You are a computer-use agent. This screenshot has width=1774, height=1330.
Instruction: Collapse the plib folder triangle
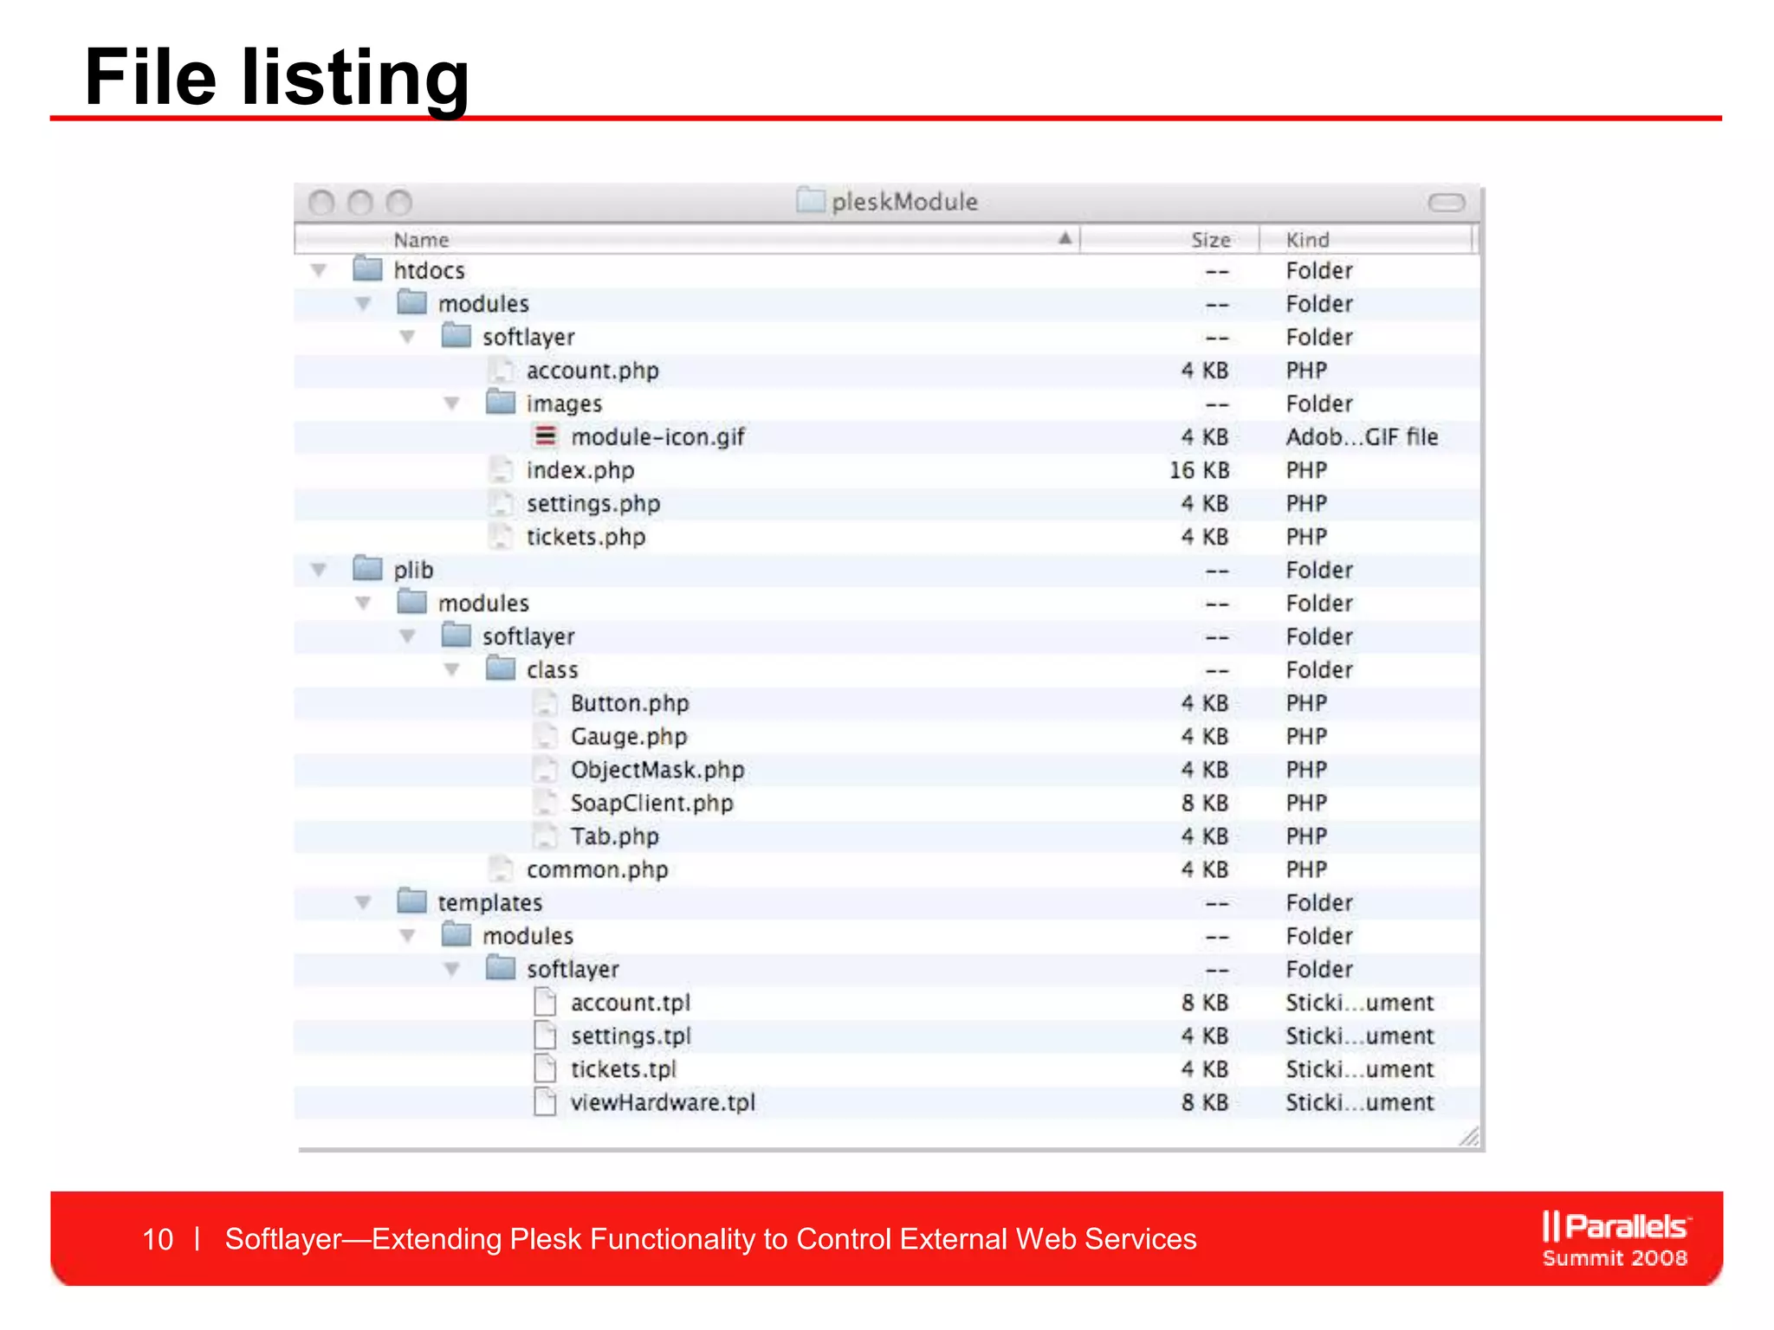(319, 570)
